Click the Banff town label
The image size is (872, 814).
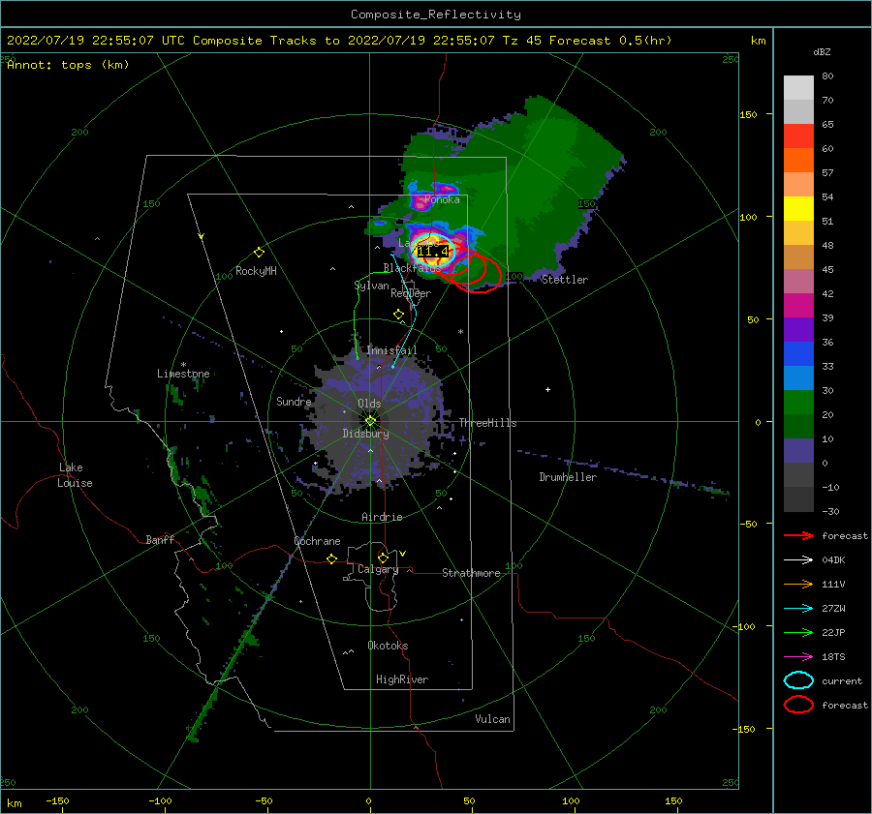click(x=160, y=540)
